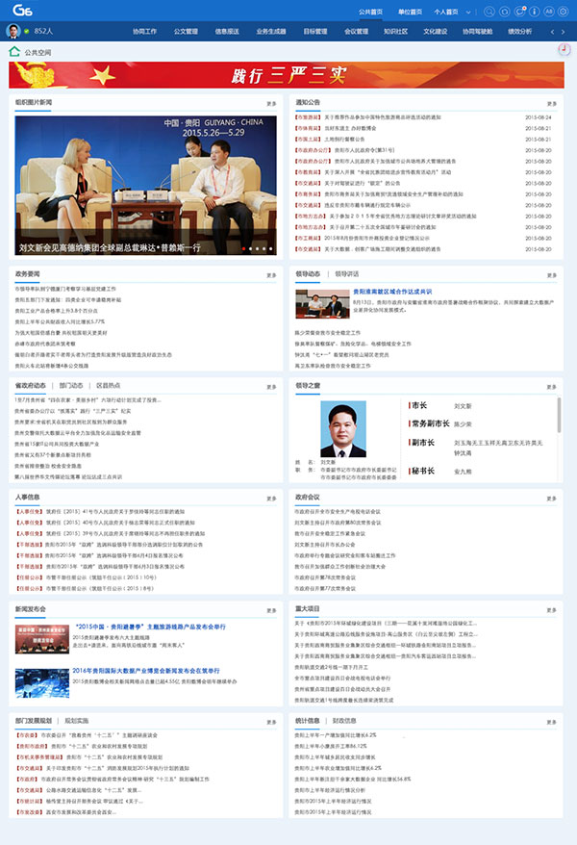Open the 绩效分析 menu
Image resolution: width=577 pixels, height=845 pixels.
tap(520, 31)
